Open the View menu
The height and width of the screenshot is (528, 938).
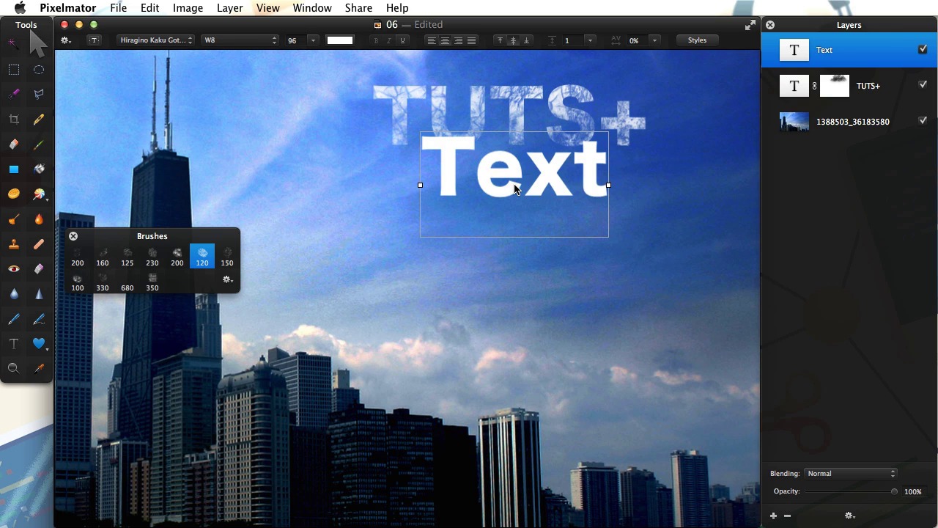click(x=267, y=8)
